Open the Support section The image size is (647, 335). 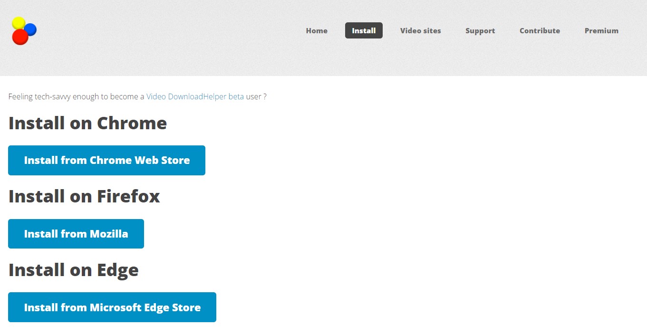click(x=480, y=30)
